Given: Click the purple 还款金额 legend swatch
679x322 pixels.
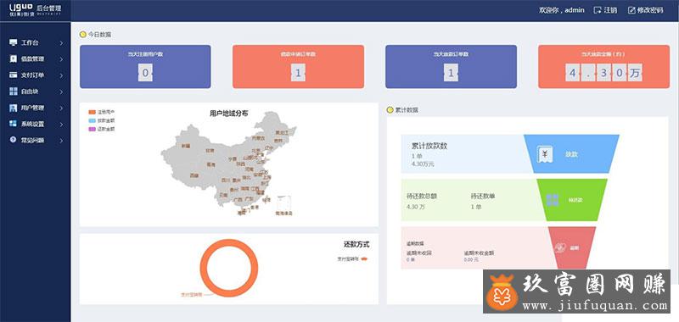Looking at the screenshot, I should 92,129.
